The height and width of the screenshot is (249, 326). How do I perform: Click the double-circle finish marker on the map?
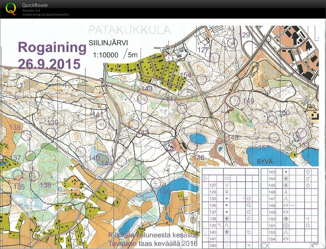pyautogui.click(x=170, y=146)
